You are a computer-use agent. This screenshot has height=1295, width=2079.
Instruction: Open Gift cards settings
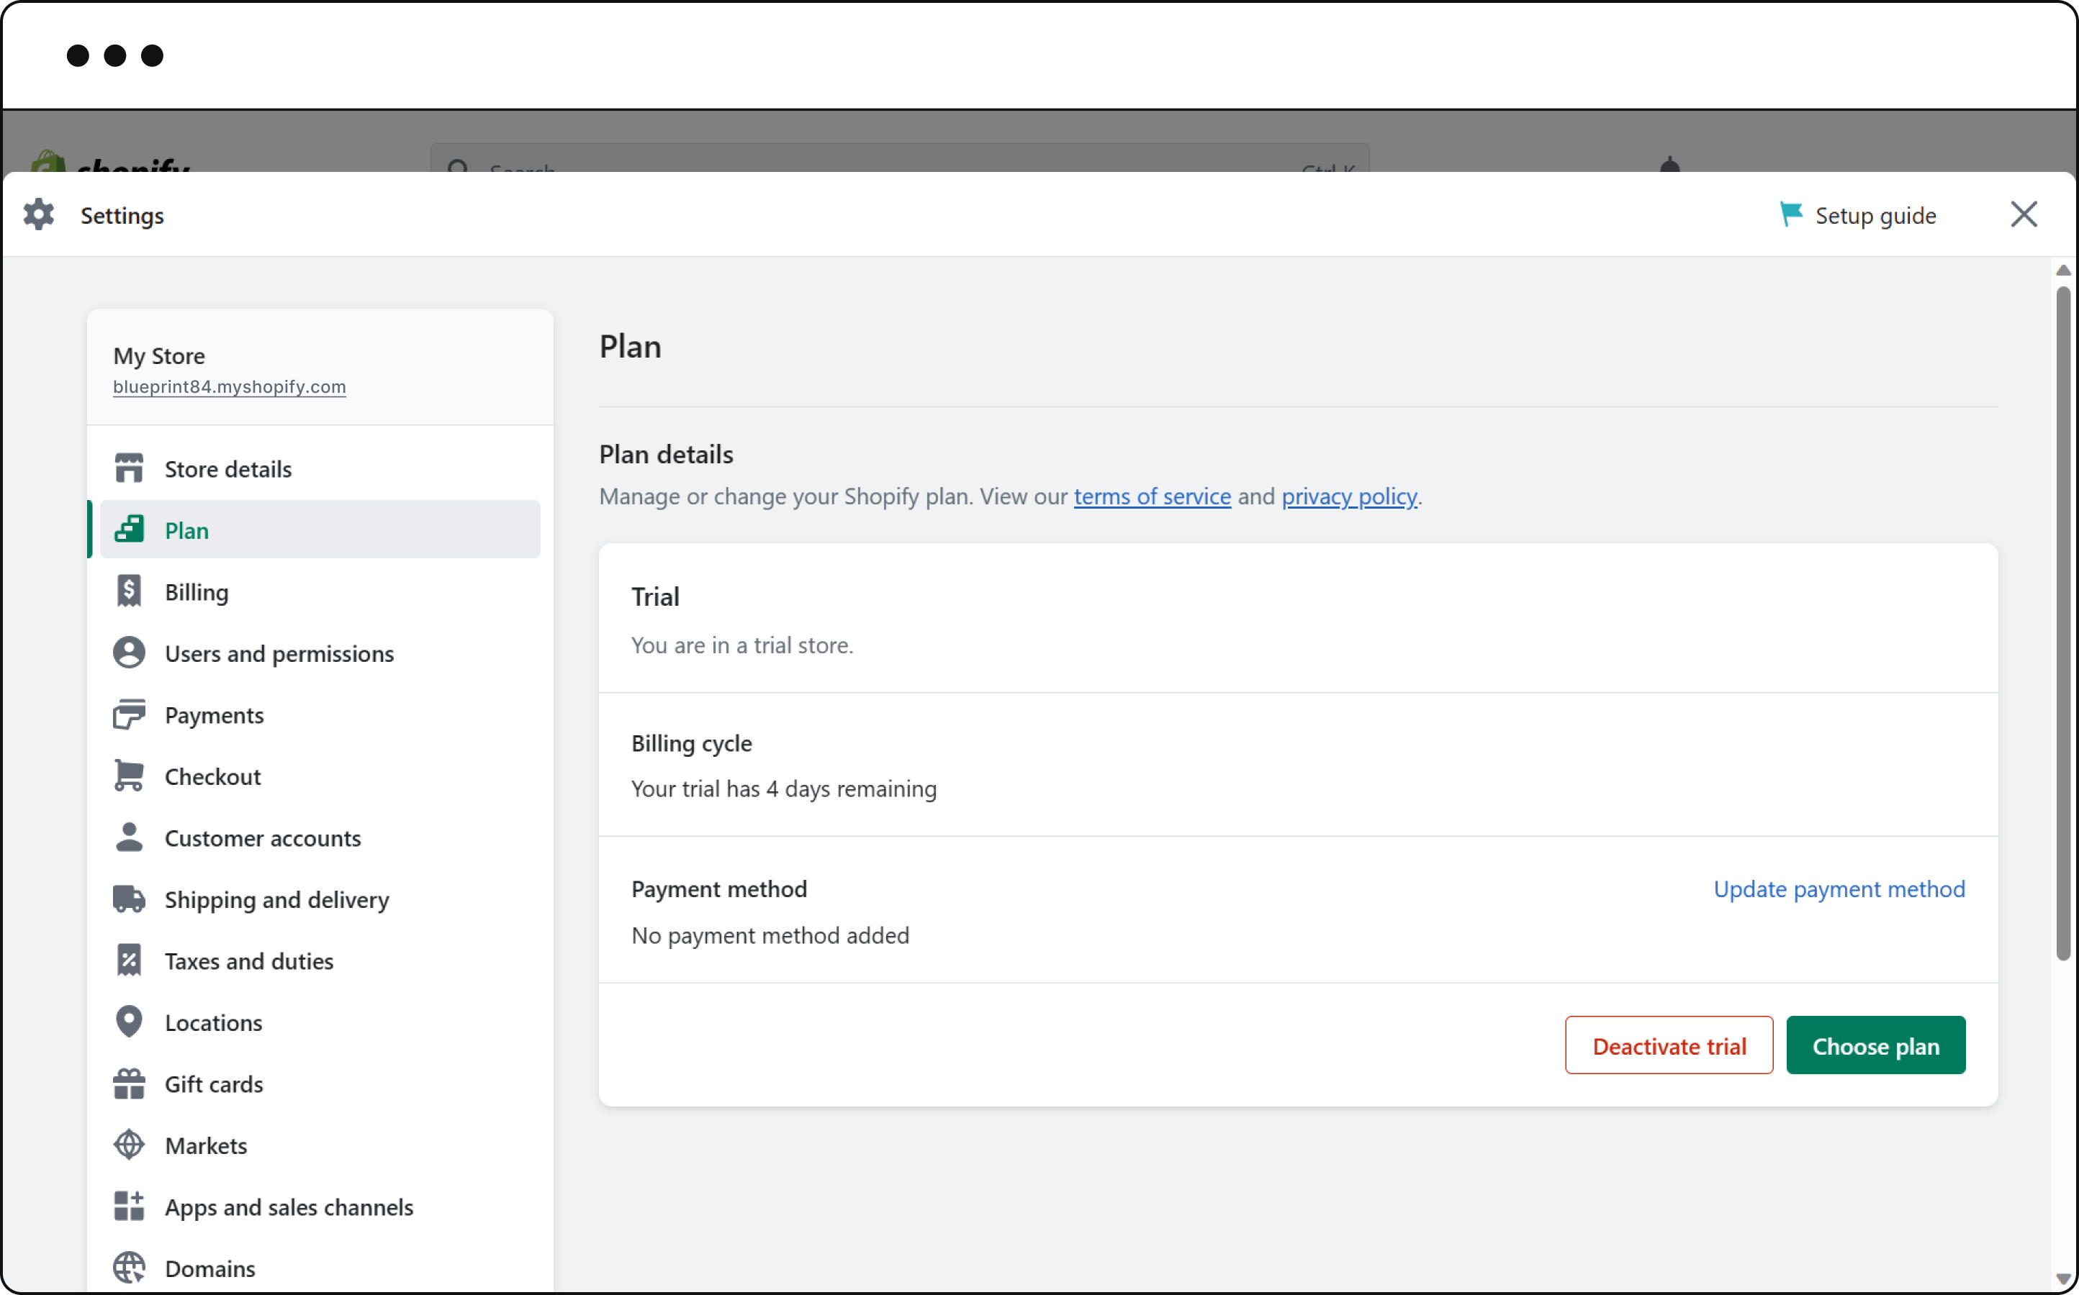click(x=320, y=1084)
